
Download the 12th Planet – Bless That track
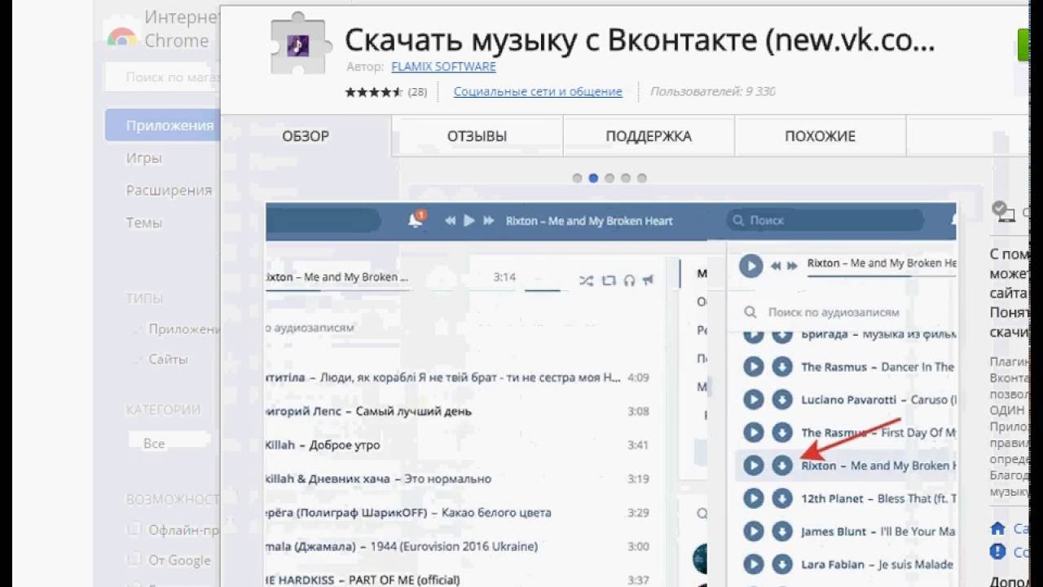pos(782,498)
